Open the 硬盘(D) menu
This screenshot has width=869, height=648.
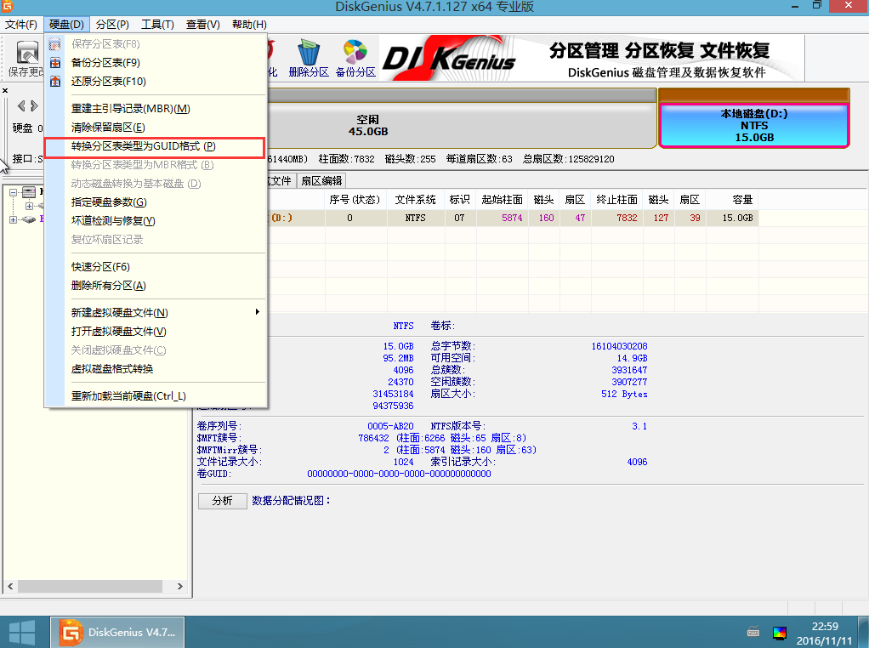[66, 25]
